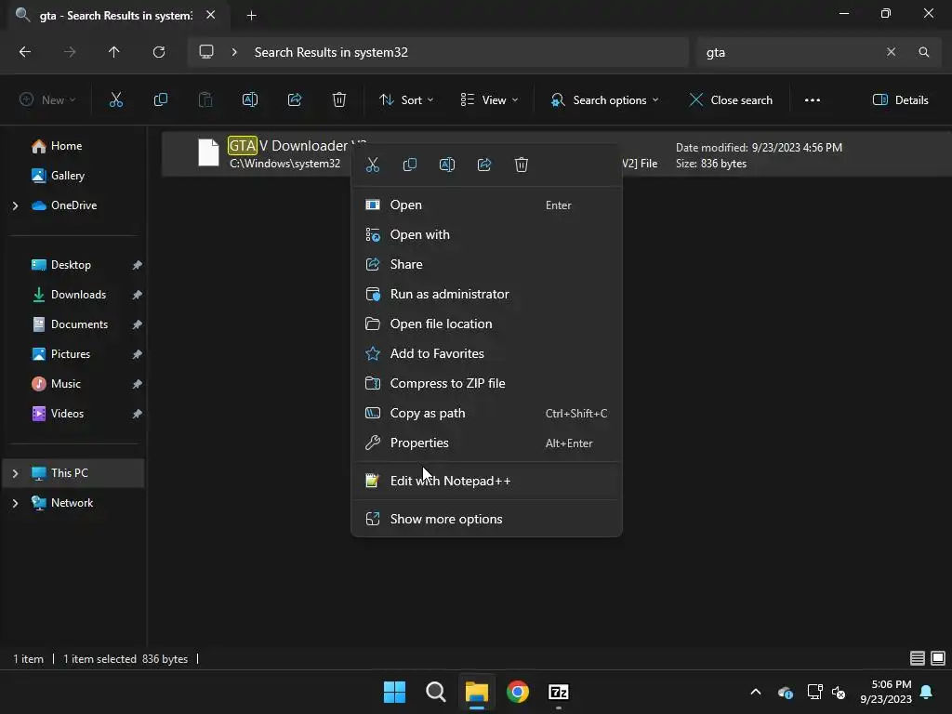Click the Delete trash icon in the context menu
This screenshot has width=952, height=714.
[521, 165]
